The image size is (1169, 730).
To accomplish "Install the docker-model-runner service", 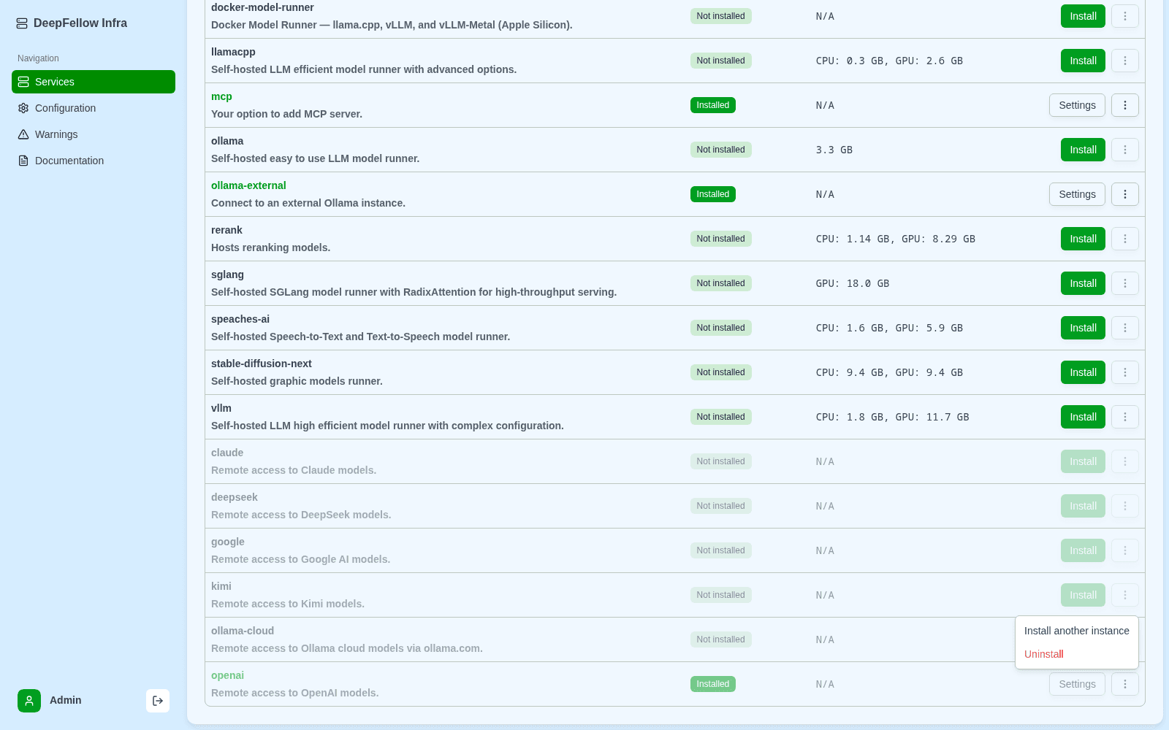I will pyautogui.click(x=1083, y=16).
